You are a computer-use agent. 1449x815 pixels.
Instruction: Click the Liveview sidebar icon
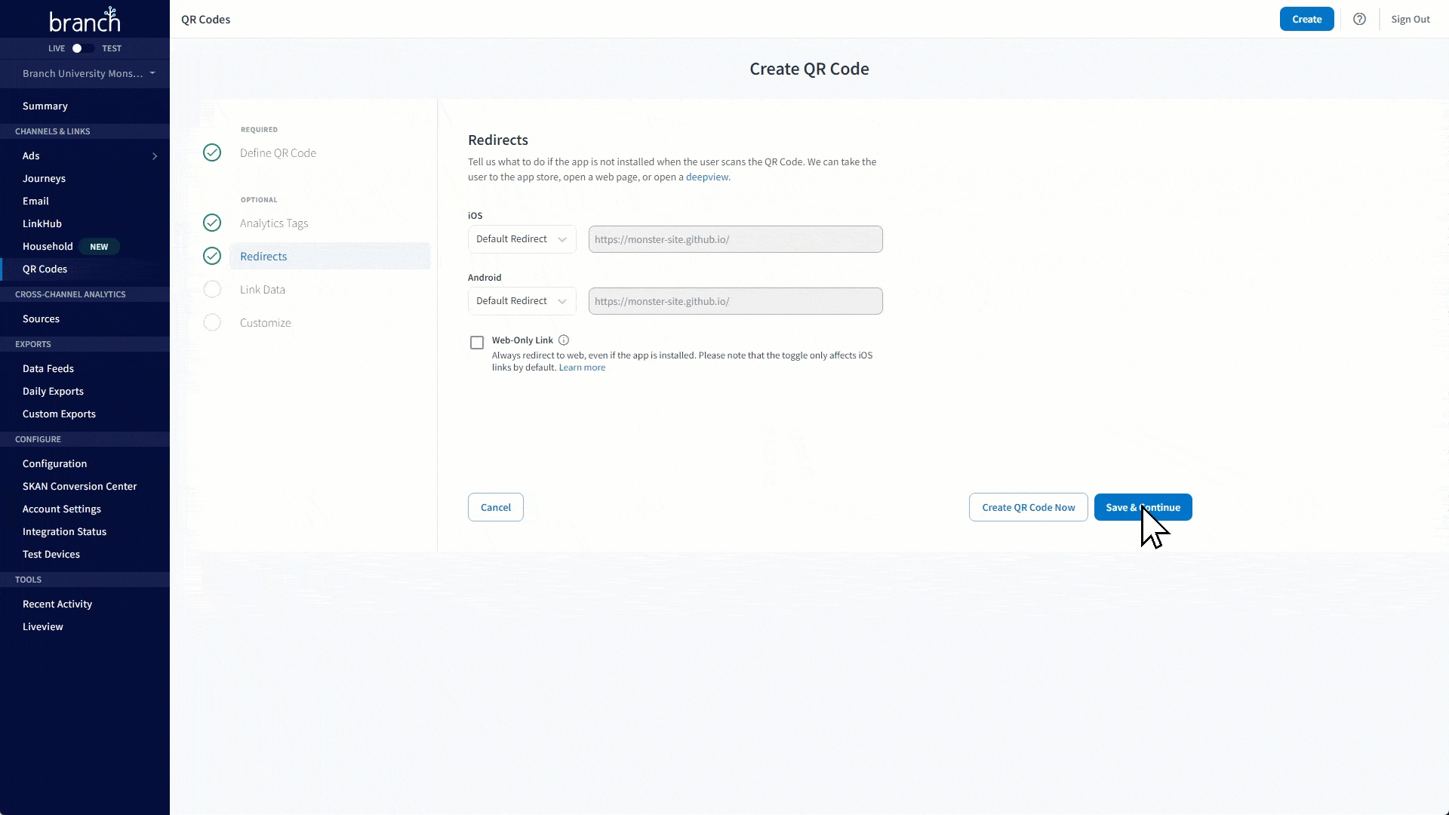click(42, 626)
